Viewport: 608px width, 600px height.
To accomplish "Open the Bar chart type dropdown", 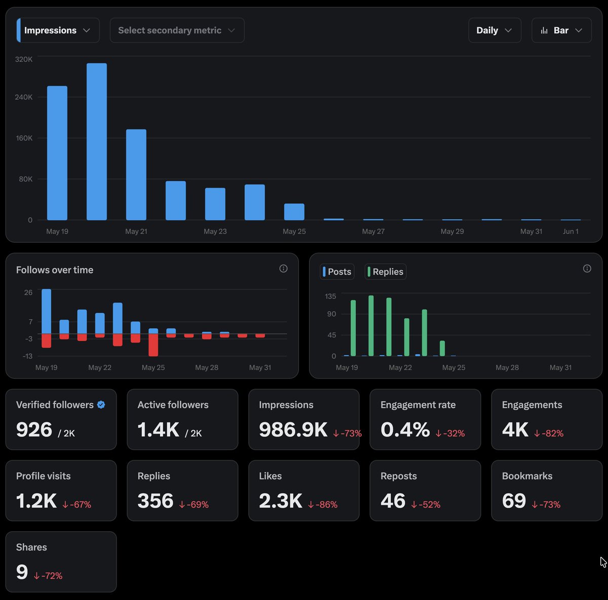I will pyautogui.click(x=561, y=30).
